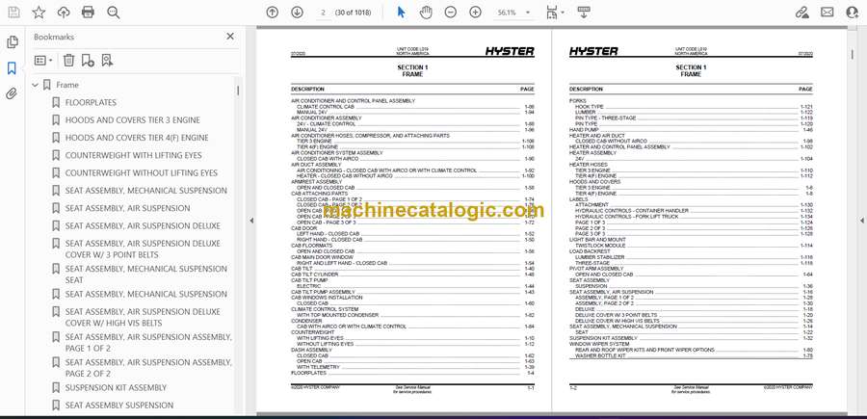This screenshot has height=419, width=867.
Task: Open the FLOORPLATES bookmark
Action: [x=91, y=102]
